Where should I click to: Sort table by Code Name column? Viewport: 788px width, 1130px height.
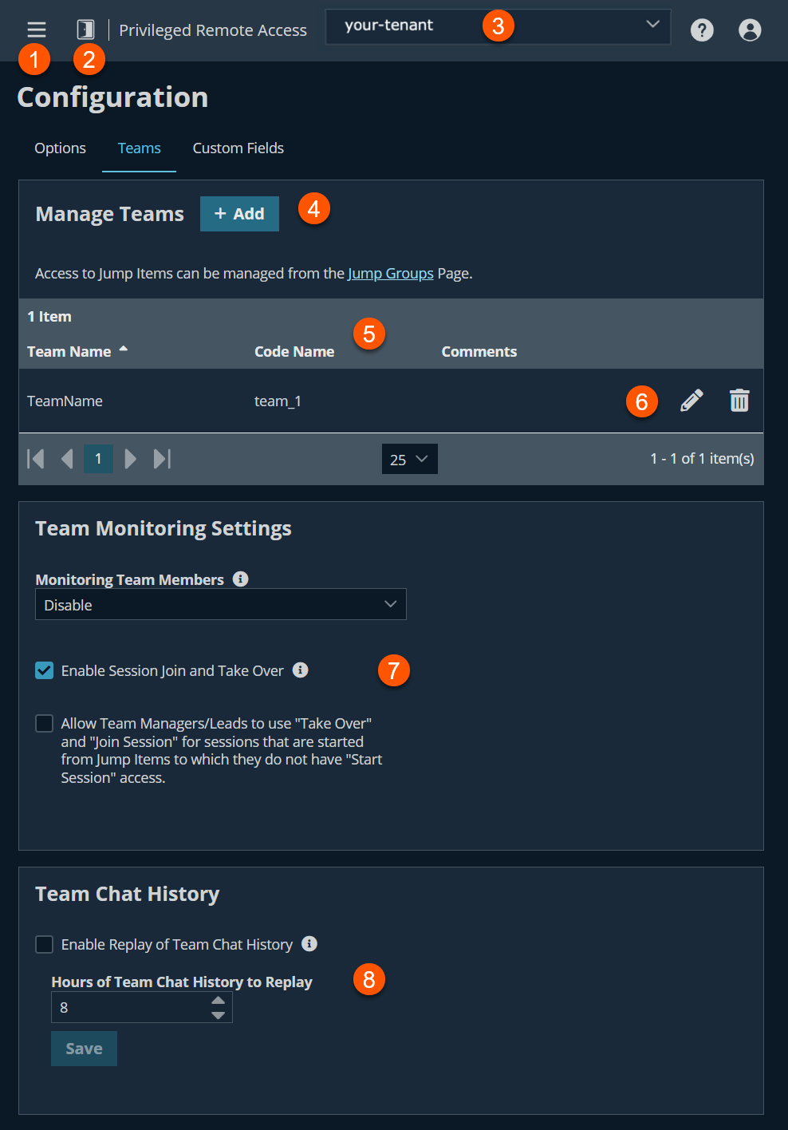point(294,352)
